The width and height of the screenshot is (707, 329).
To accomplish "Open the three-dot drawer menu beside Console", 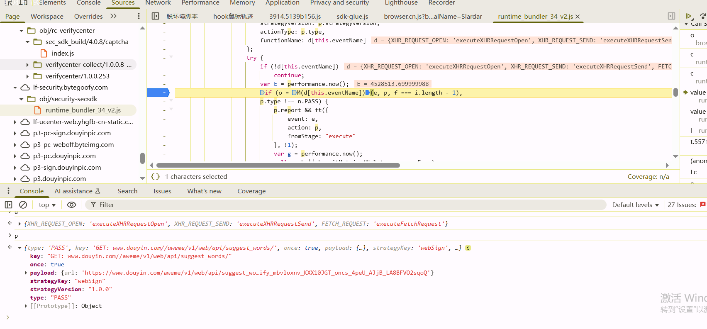I will coord(8,191).
